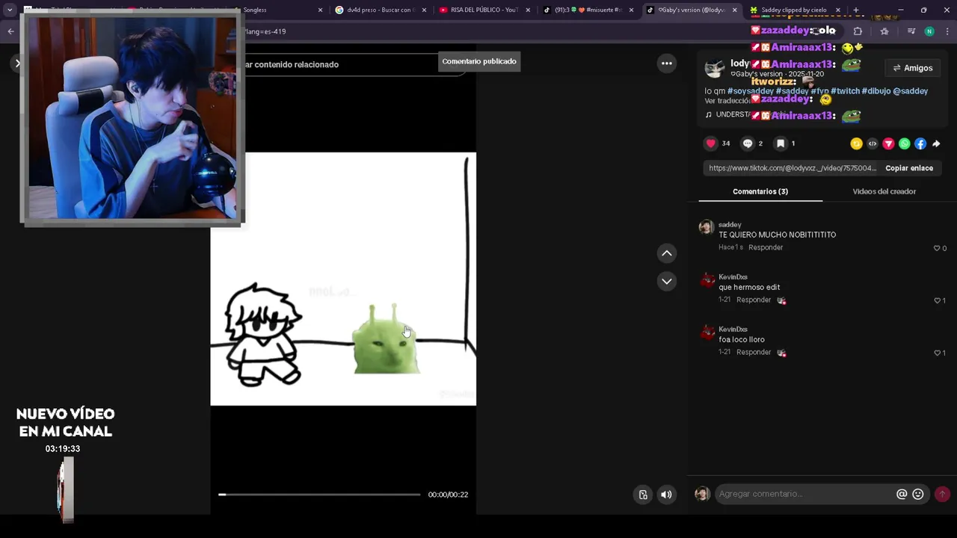Like the video with the heart icon
Image resolution: width=957 pixels, height=538 pixels.
click(x=710, y=143)
